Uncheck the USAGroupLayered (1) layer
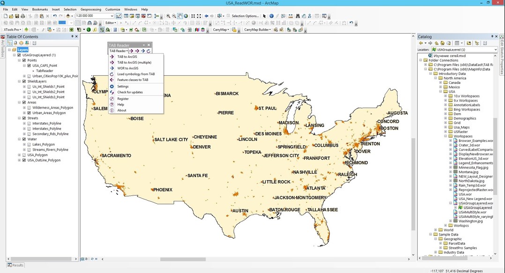Screen dimensions: 505x273 point(19,55)
